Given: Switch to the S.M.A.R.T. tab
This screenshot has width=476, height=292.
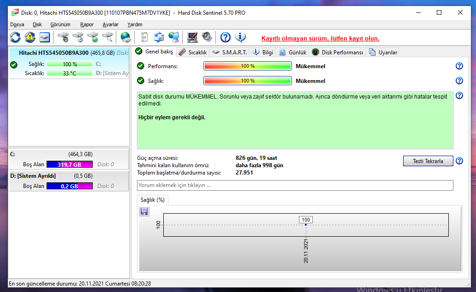Looking at the screenshot, I should pyautogui.click(x=230, y=53).
